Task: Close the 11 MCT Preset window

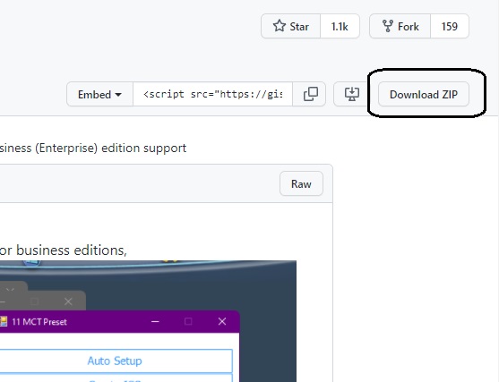Action: [222, 322]
